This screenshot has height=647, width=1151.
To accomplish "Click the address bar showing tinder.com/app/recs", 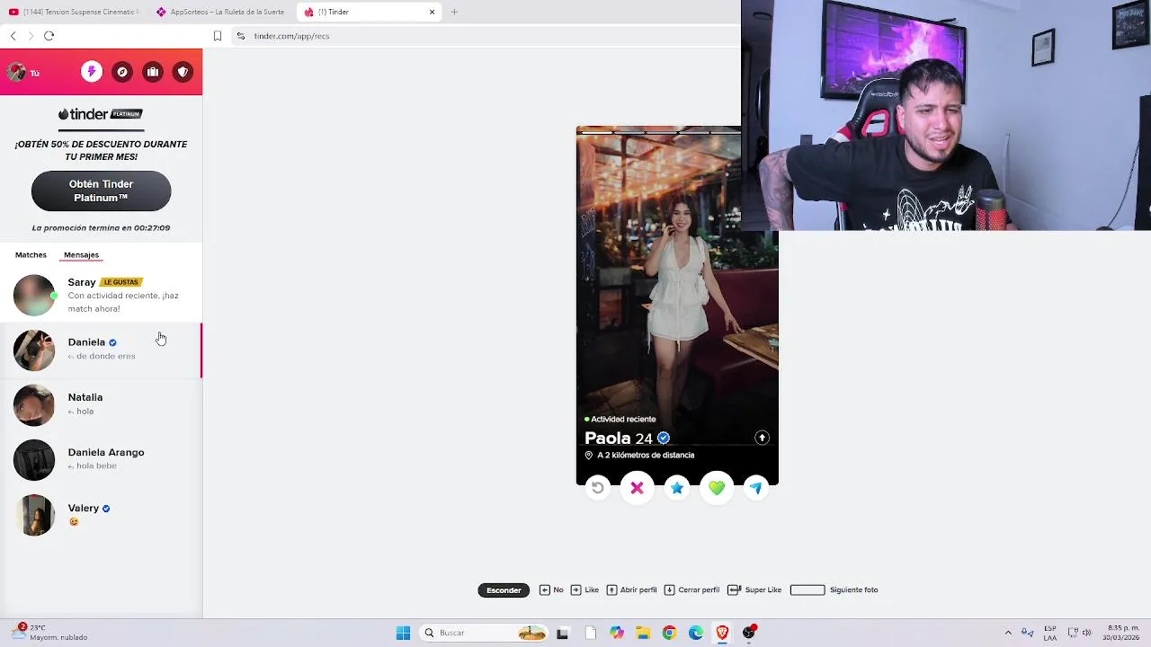I will click(x=486, y=36).
